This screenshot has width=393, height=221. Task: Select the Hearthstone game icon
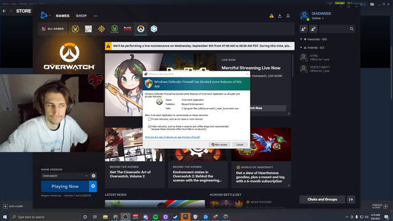pos(101,29)
